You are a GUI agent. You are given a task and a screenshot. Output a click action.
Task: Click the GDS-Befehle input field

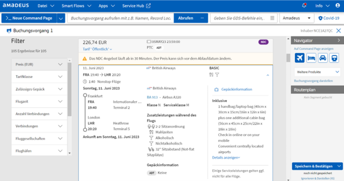244,18
